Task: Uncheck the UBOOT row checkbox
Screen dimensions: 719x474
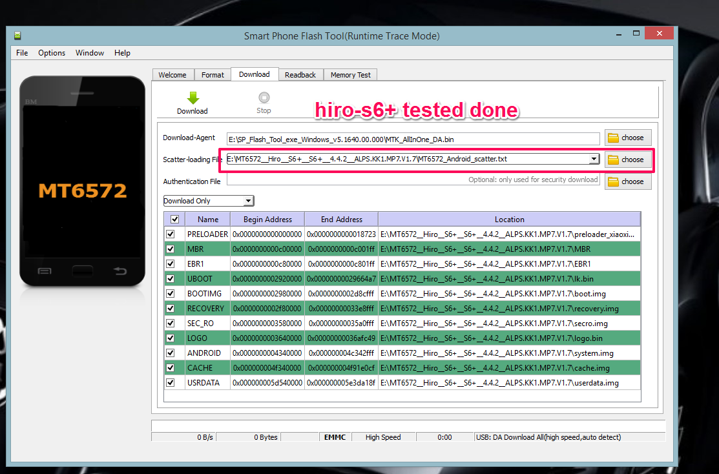Action: [x=171, y=279]
